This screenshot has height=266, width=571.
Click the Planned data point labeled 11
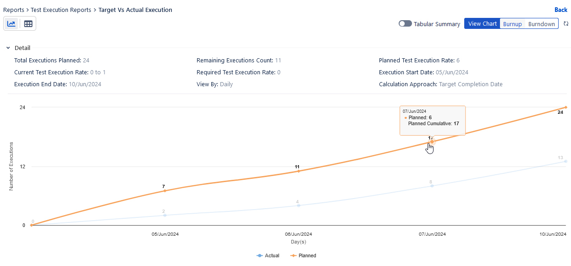pos(298,171)
